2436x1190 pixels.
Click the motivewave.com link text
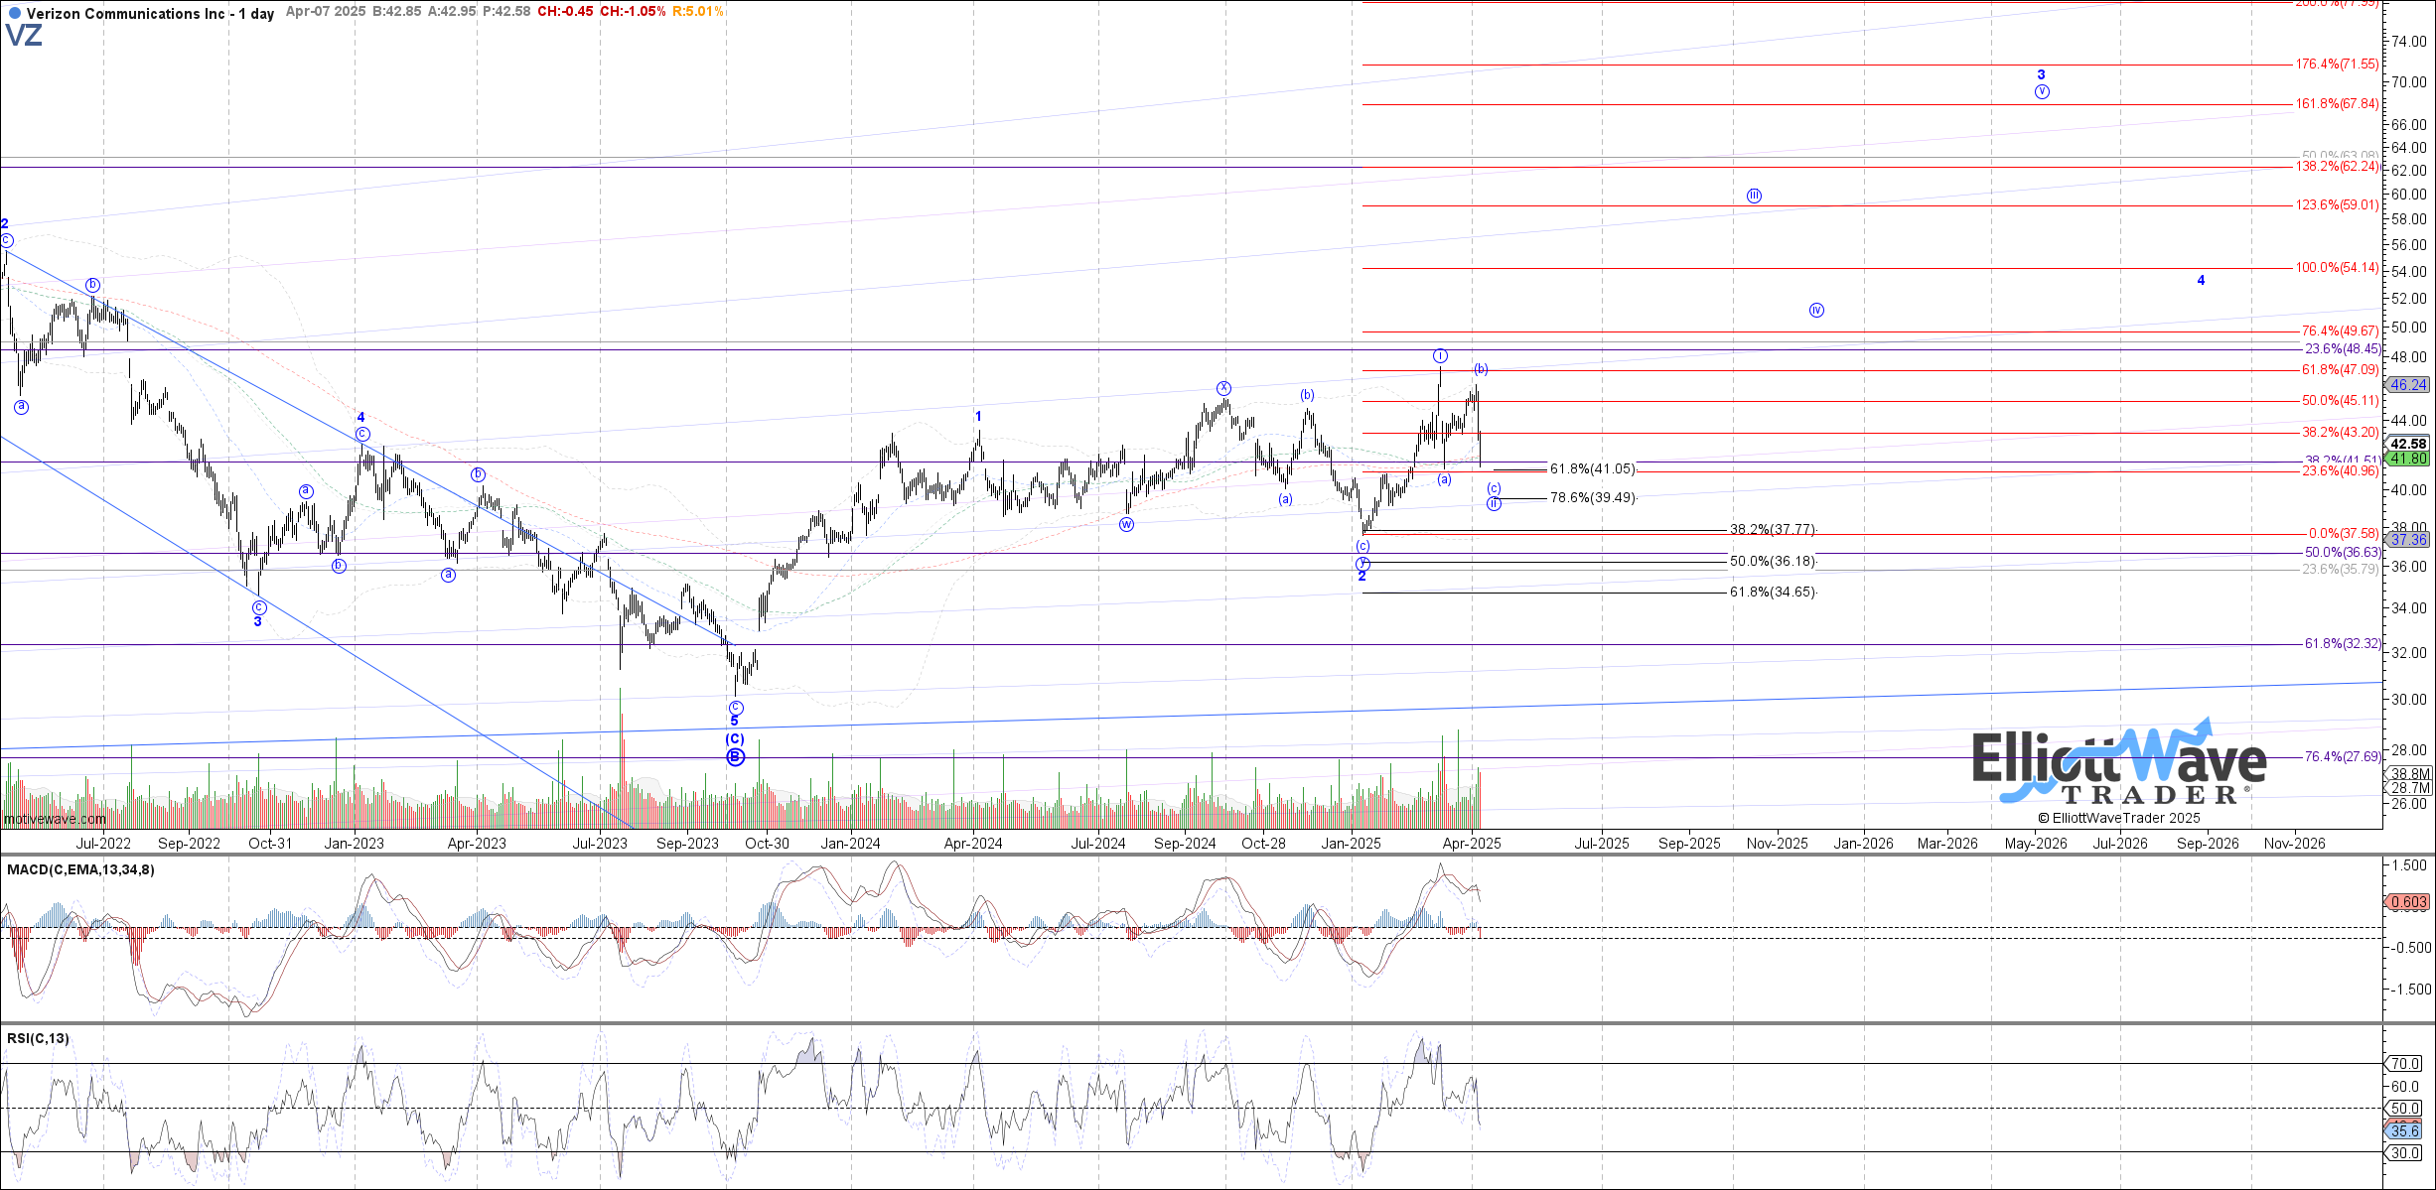[55, 819]
